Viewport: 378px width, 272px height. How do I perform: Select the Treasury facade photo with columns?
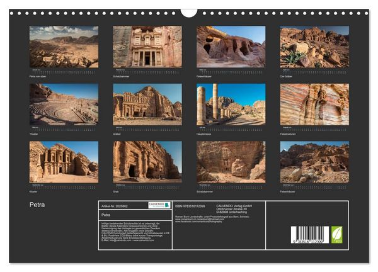(x=147, y=47)
